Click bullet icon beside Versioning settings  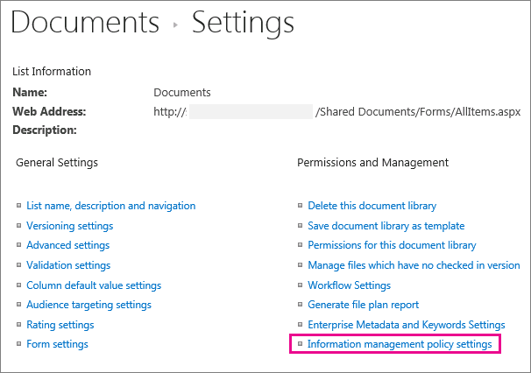point(18,226)
